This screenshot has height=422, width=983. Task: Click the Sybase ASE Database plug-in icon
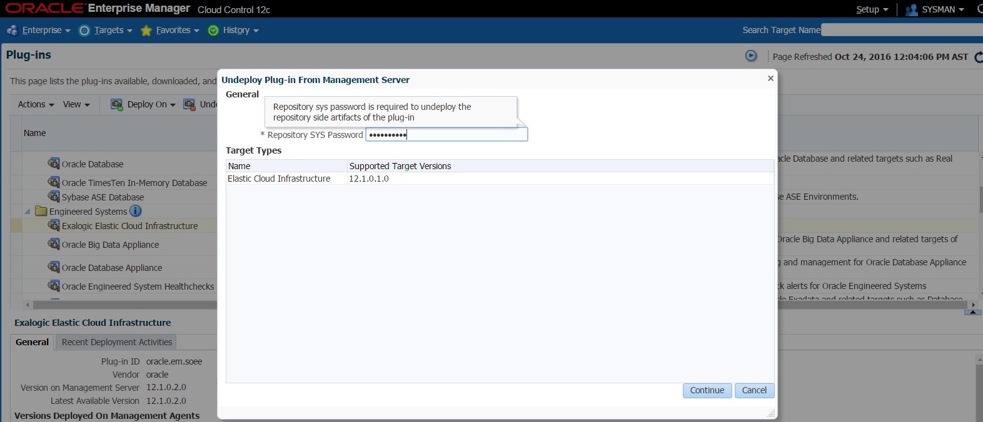coord(54,197)
